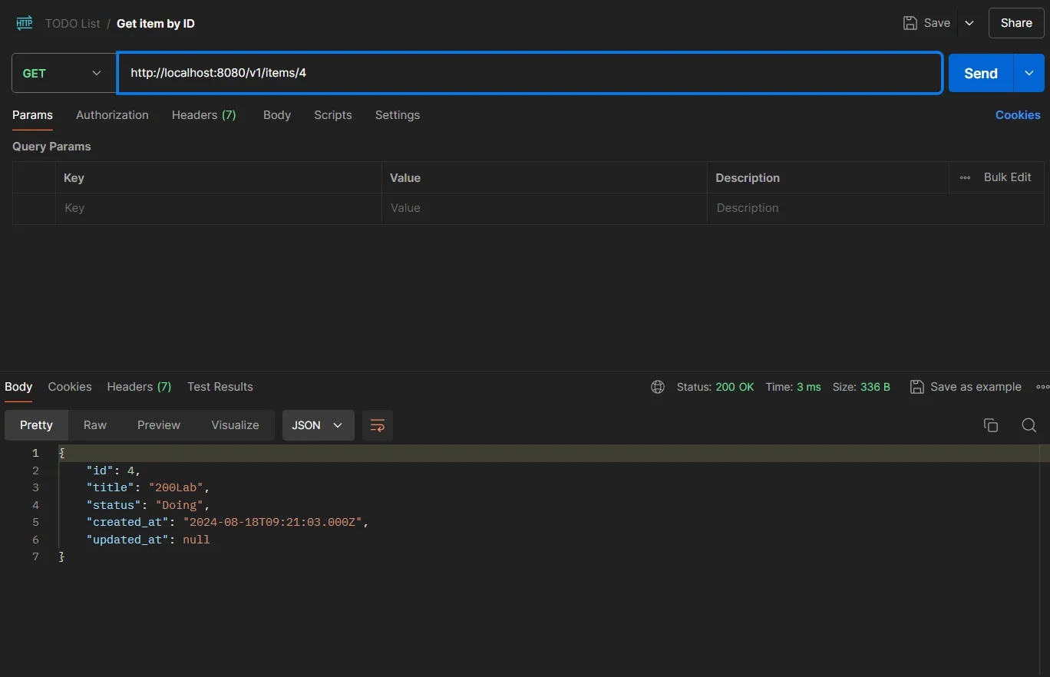Click the Share button
This screenshot has width=1050, height=677.
click(x=1016, y=23)
